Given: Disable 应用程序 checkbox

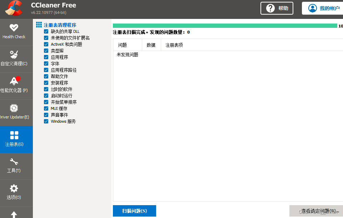Looking at the screenshot, I should click(46, 57).
